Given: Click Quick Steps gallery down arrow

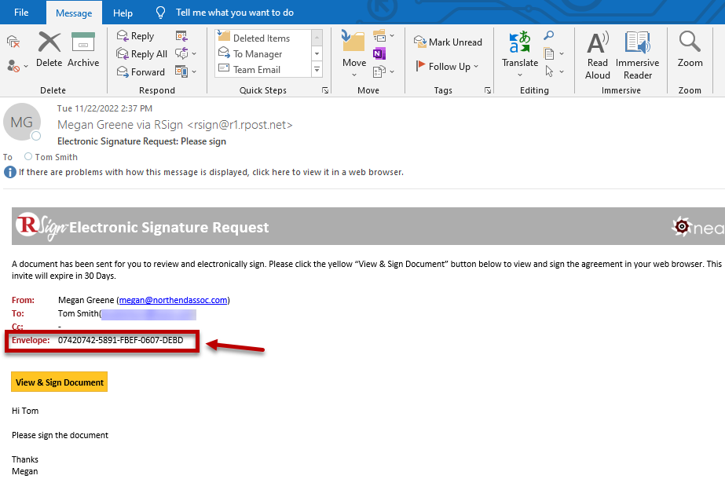Looking at the screenshot, I should (x=317, y=53).
